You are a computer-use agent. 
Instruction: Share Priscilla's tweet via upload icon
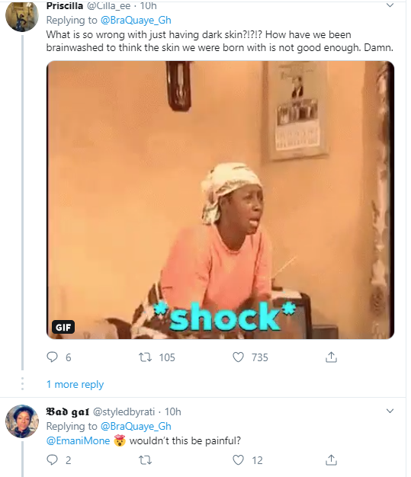tap(331, 357)
